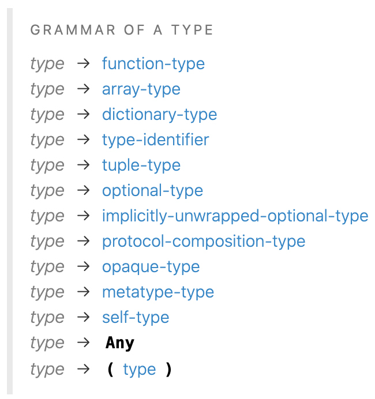The height and width of the screenshot is (399, 375).
Task: Open the array-type link
Action: [141, 89]
